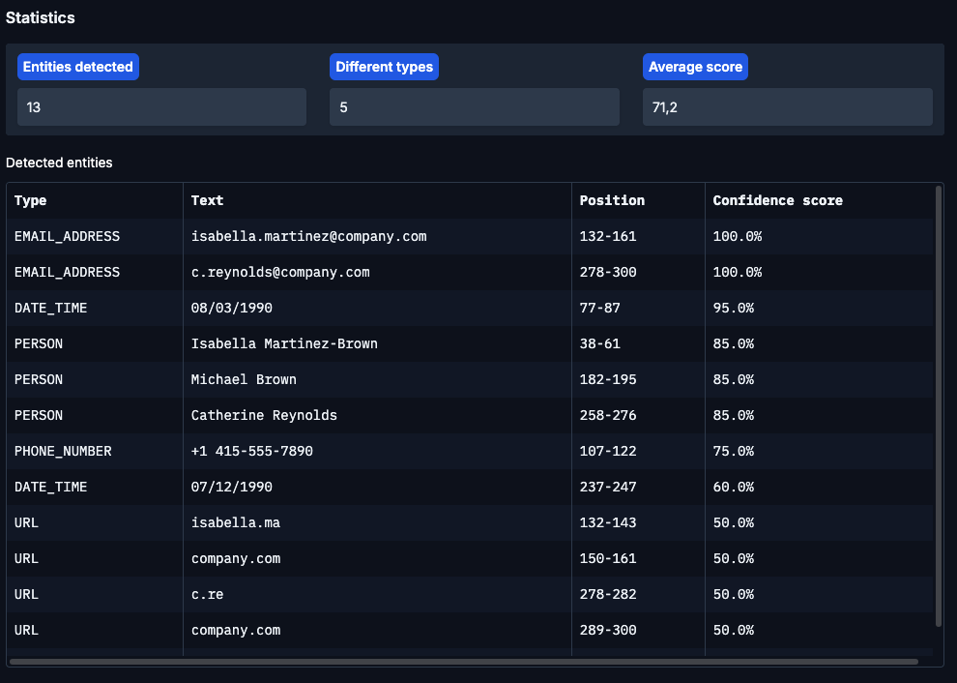The width and height of the screenshot is (957, 683).
Task: Select the date 08/03/1990 cell
Action: pos(232,308)
